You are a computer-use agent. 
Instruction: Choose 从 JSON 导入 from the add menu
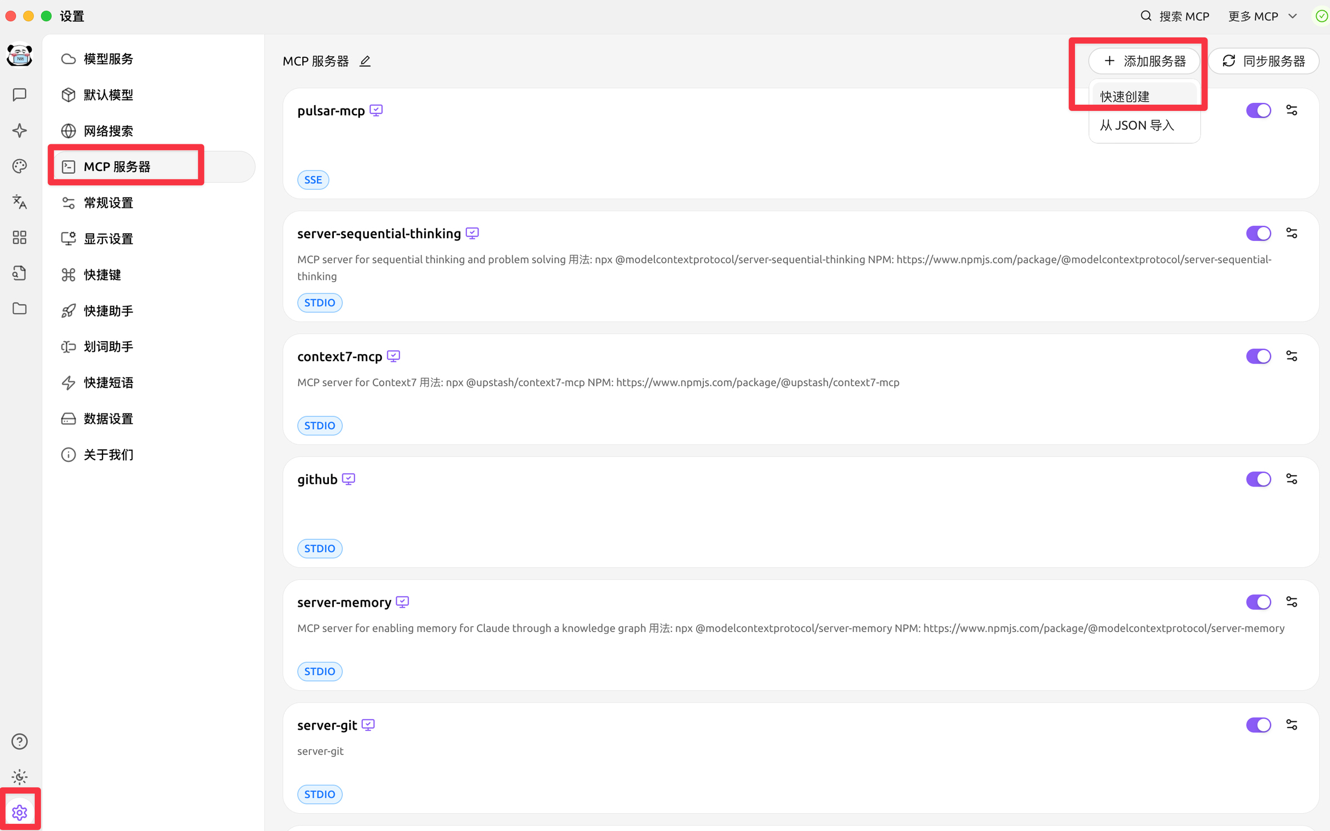coord(1144,125)
